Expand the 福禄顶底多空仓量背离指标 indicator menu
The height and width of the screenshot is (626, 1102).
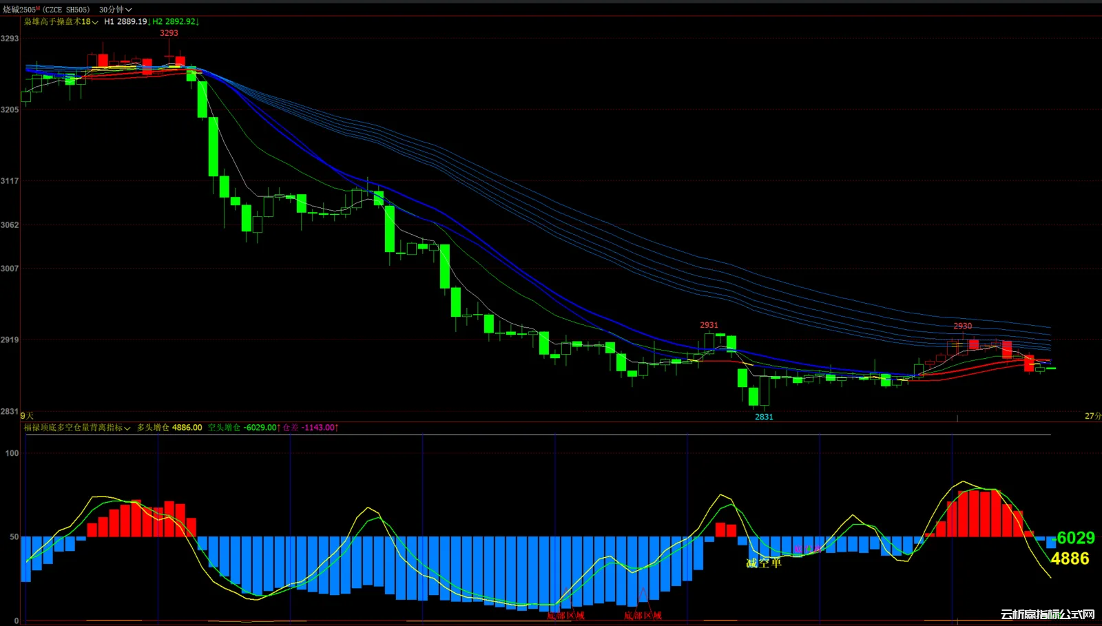pos(77,428)
